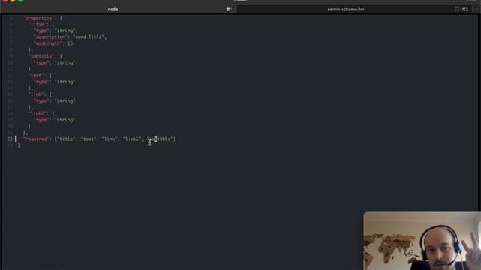Click the "title" property key under properties
Screen dimensions: 481x270
click(38, 24)
